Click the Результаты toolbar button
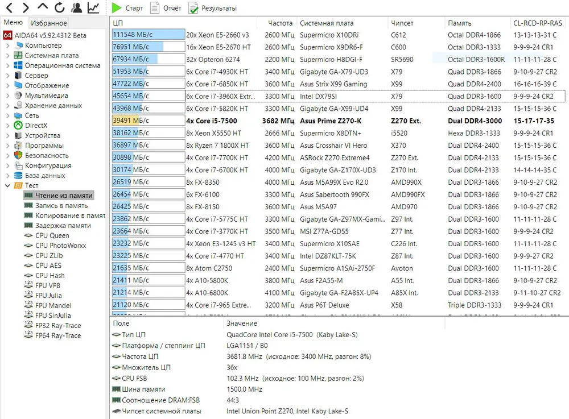The width and height of the screenshot is (569, 419). click(212, 8)
